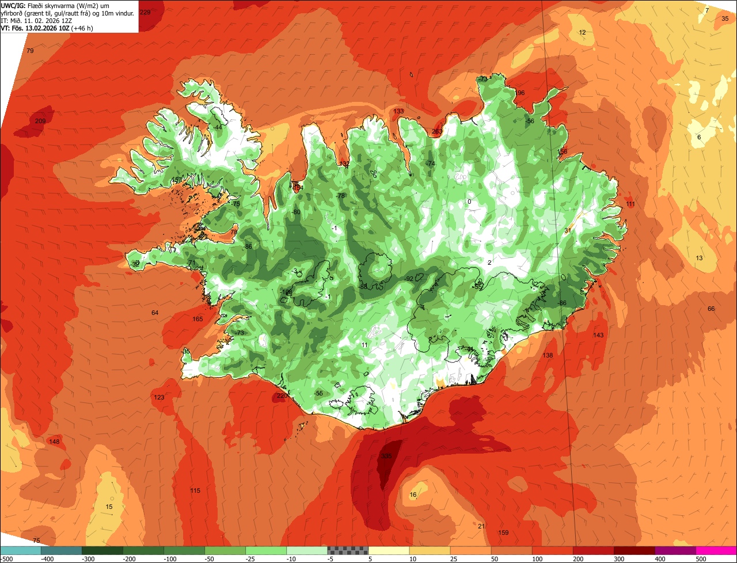Viewport: 737px width, 563px height.
Task: Select the pale mint swatch between -10 and -5
Action: (307, 550)
